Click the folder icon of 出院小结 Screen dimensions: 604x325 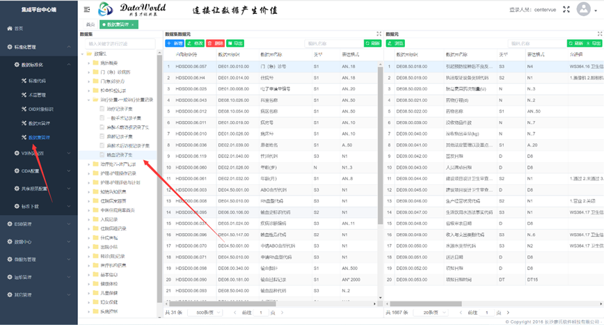coord(95,247)
